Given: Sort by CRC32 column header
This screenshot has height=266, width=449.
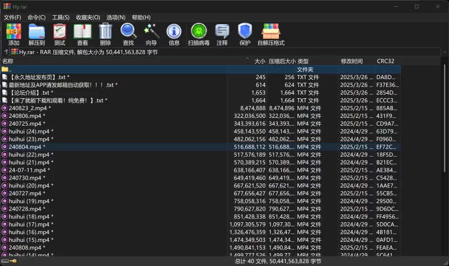Looking at the screenshot, I should (386, 61).
